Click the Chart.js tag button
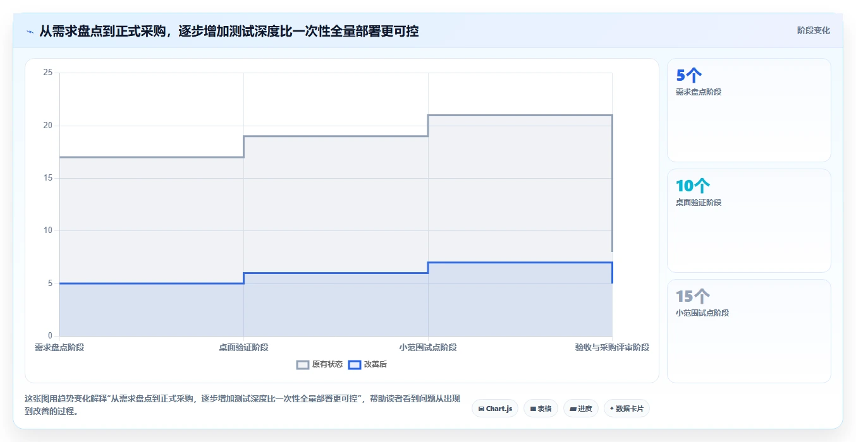This screenshot has height=442, width=856. point(495,409)
